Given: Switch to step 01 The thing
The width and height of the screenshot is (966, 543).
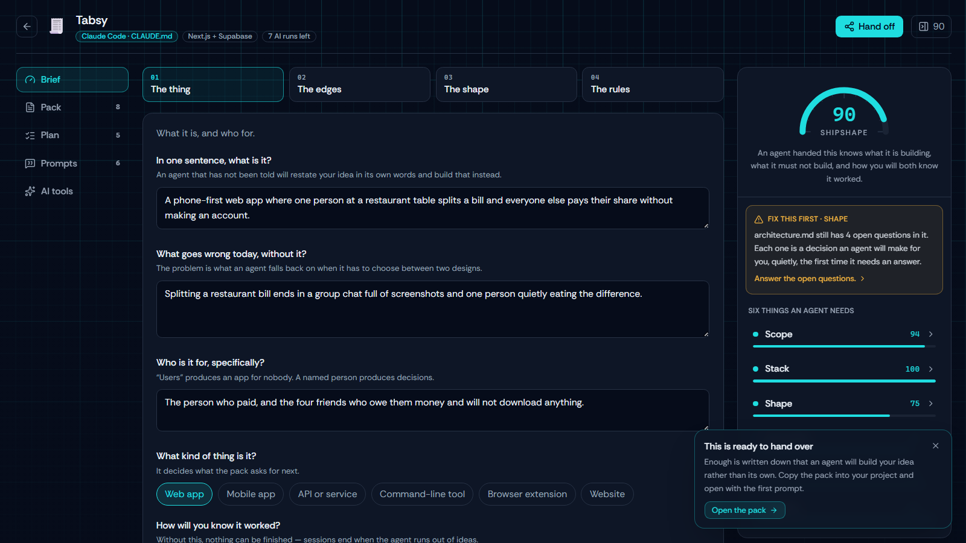Looking at the screenshot, I should tap(213, 84).
